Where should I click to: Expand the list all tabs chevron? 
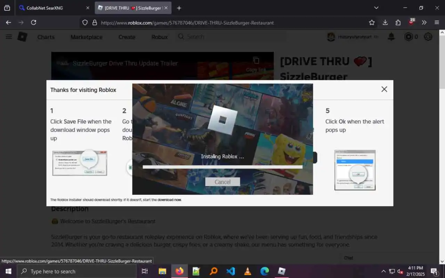[x=376, y=8]
